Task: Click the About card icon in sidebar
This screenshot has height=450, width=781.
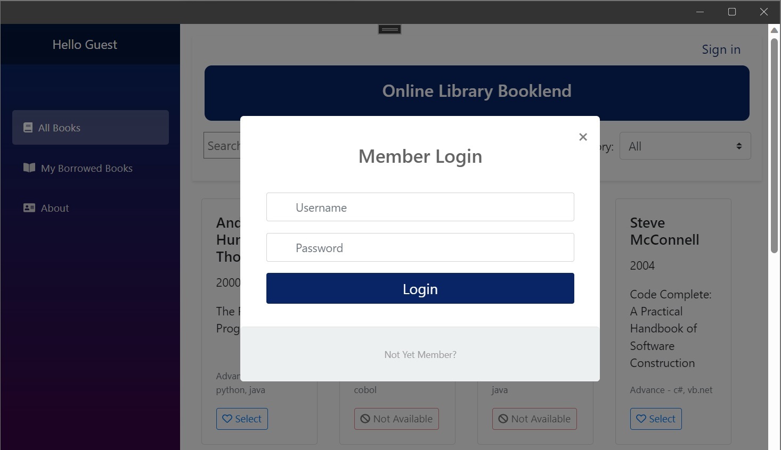Action: [29, 208]
